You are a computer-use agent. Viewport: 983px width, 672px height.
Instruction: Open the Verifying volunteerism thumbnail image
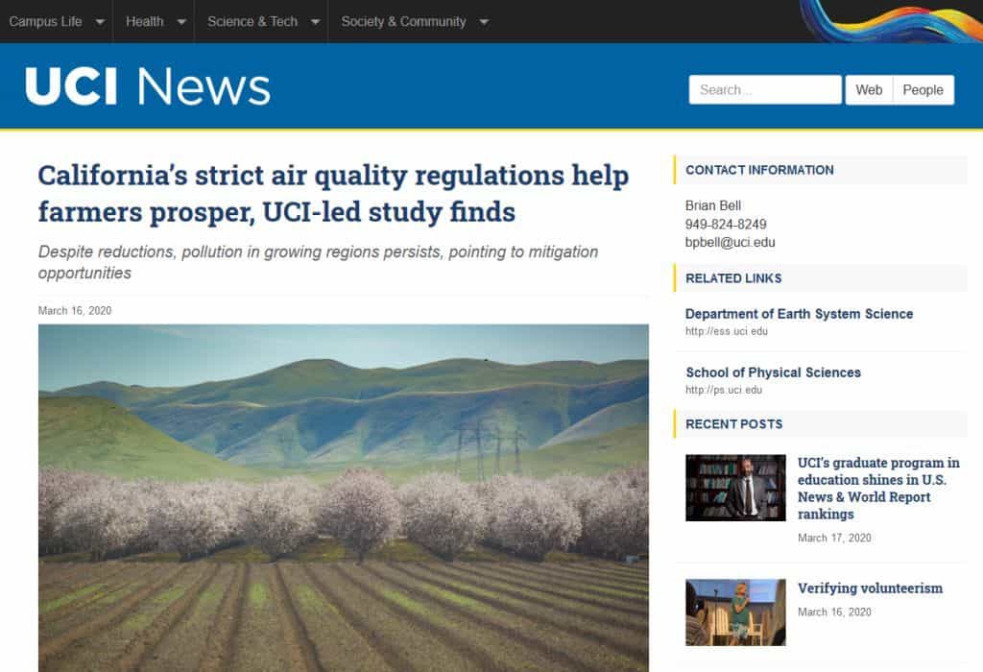[x=735, y=612]
